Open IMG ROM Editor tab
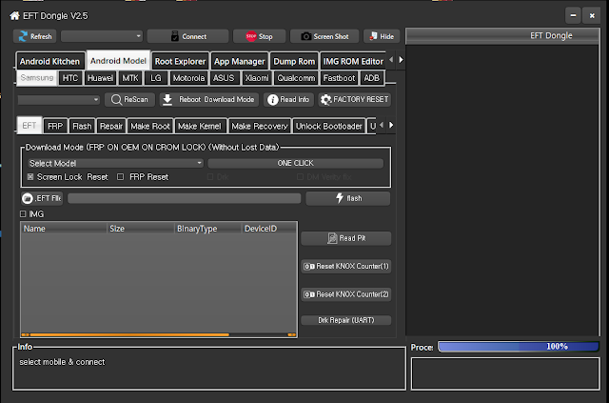The height and width of the screenshot is (403, 609). point(353,61)
